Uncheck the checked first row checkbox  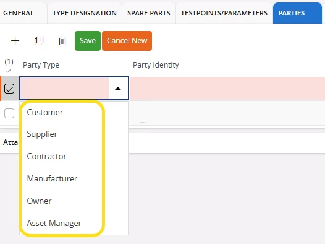[x=9, y=89]
